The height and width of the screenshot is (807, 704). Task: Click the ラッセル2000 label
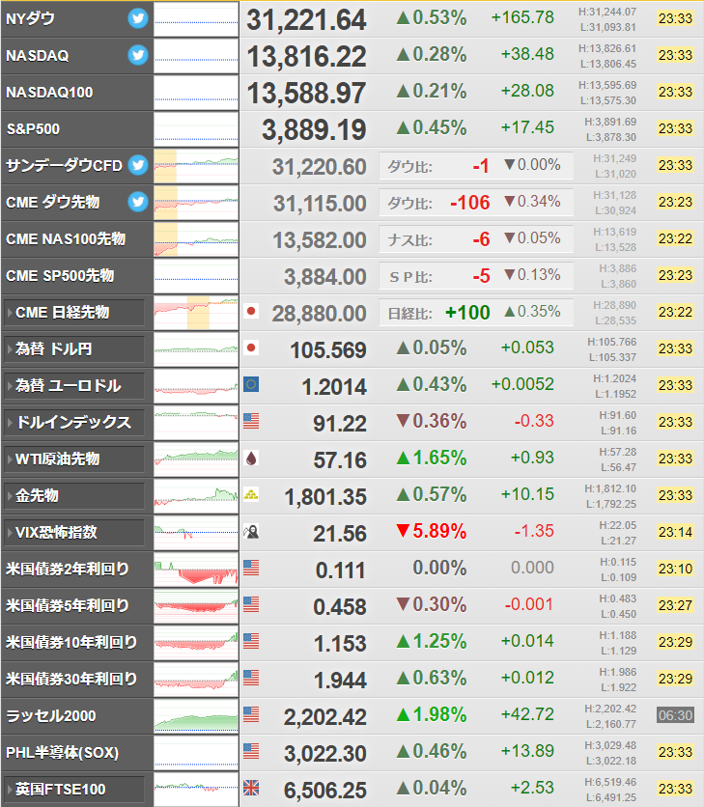(51, 716)
